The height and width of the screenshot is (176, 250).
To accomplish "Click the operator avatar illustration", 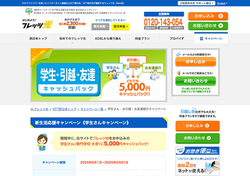I will pyautogui.click(x=42, y=142).
